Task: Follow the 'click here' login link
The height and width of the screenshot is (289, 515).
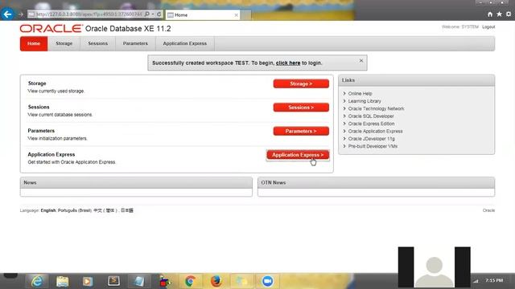Action: click(x=288, y=63)
